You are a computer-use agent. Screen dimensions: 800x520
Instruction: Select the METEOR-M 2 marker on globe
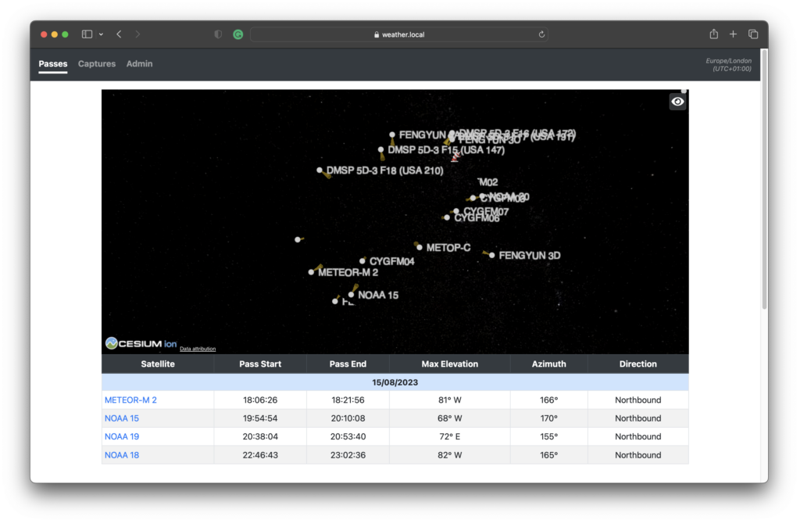[x=311, y=271]
